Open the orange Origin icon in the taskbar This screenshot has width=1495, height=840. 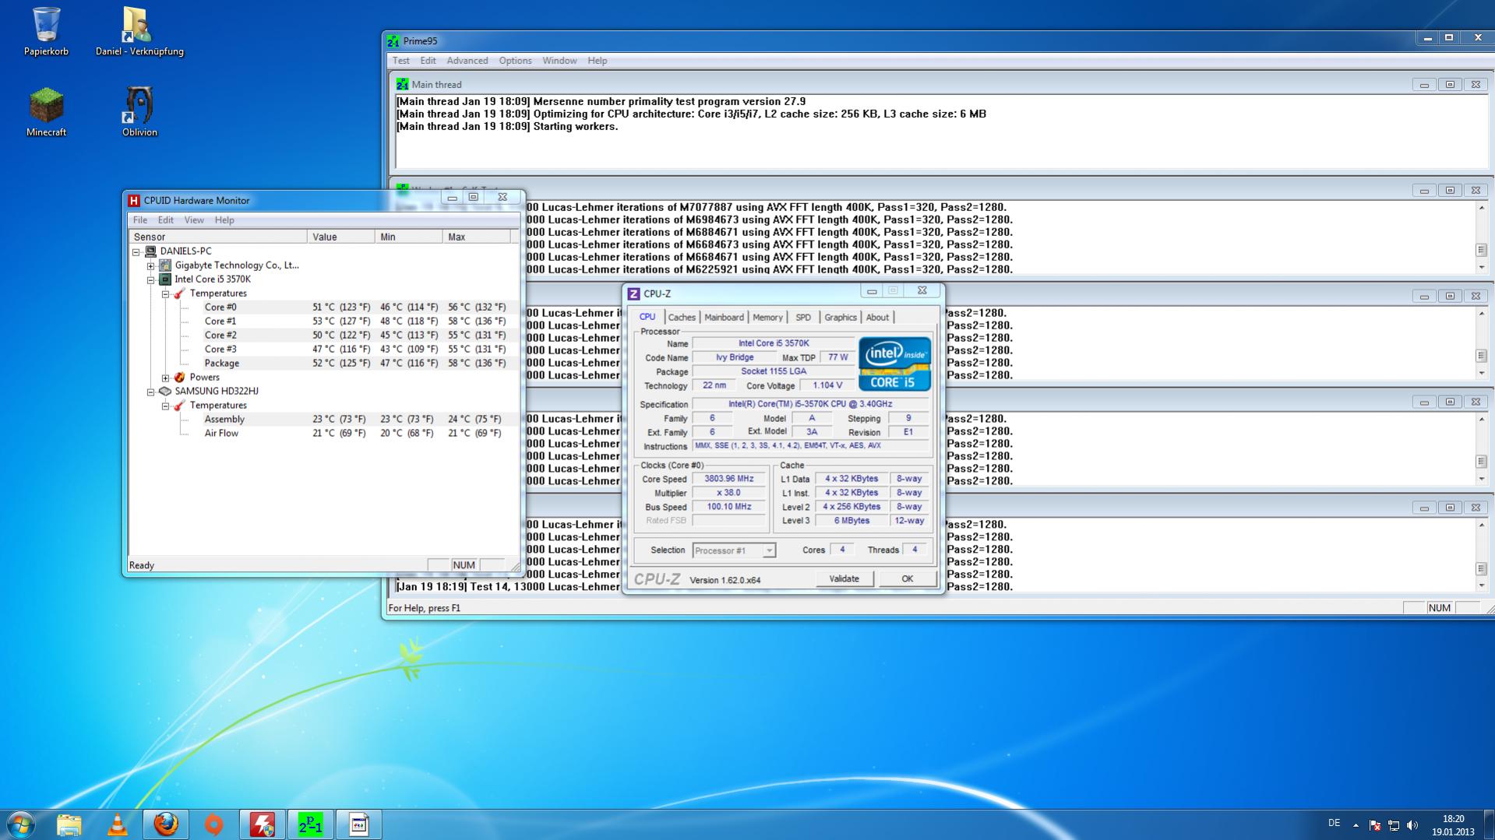[213, 824]
